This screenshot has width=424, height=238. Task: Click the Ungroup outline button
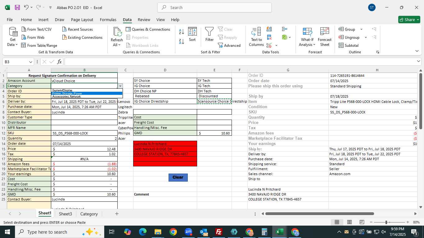pos(349,37)
